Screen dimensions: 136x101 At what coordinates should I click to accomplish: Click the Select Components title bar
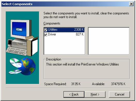65,4
